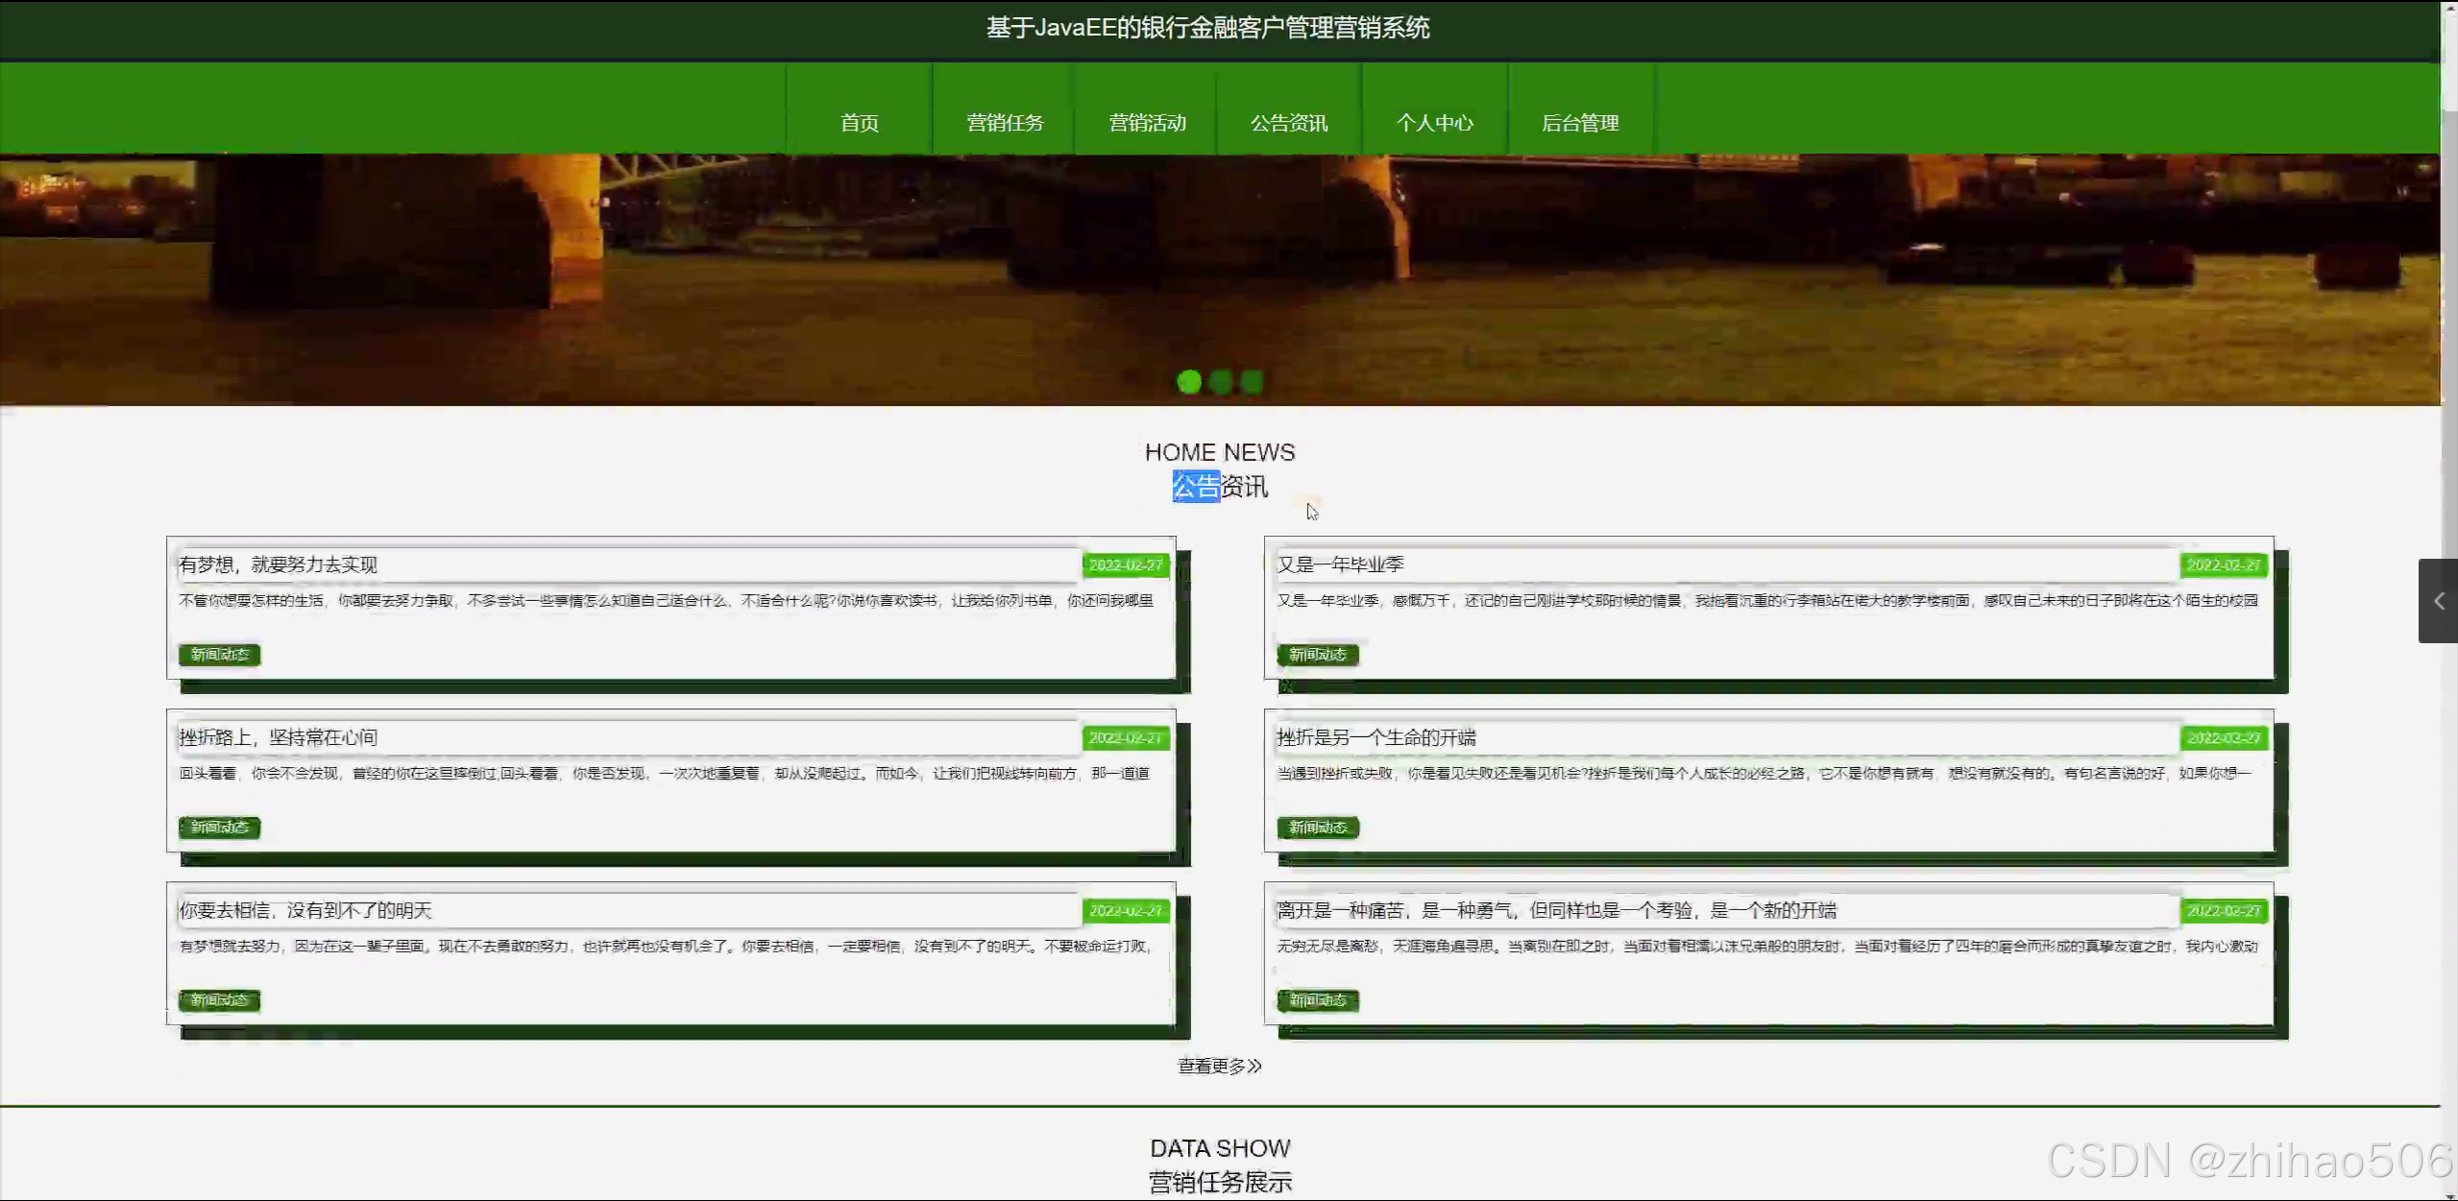Select the first carousel indicator dot
Image resolution: width=2458 pixels, height=1201 pixels.
(1188, 382)
